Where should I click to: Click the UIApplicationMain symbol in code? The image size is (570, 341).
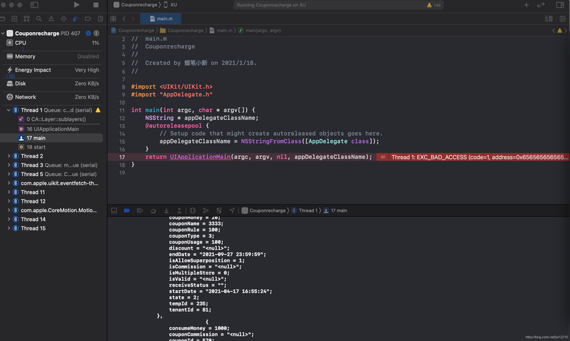point(200,157)
